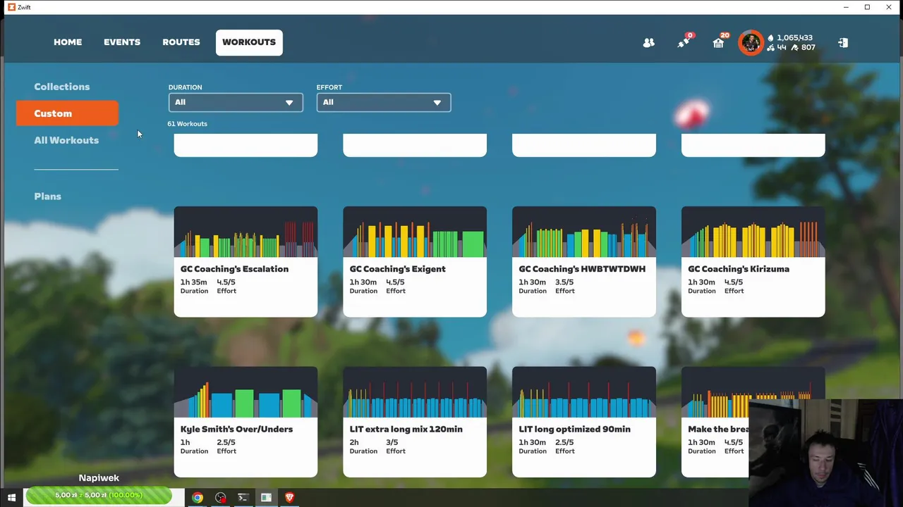Click the 5,00 zł progress bar widget
The image size is (903, 507).
coord(99,496)
